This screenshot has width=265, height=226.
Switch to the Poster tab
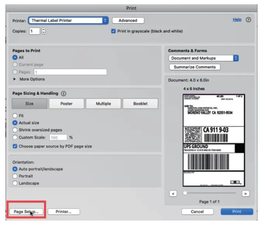66,104
